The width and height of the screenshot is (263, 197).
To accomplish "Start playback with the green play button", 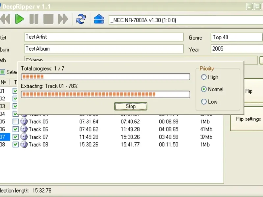I will pos(19,19).
